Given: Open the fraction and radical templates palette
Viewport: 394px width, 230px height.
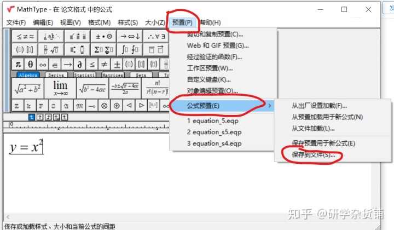Looking at the screenshot, I should (x=51, y=49).
